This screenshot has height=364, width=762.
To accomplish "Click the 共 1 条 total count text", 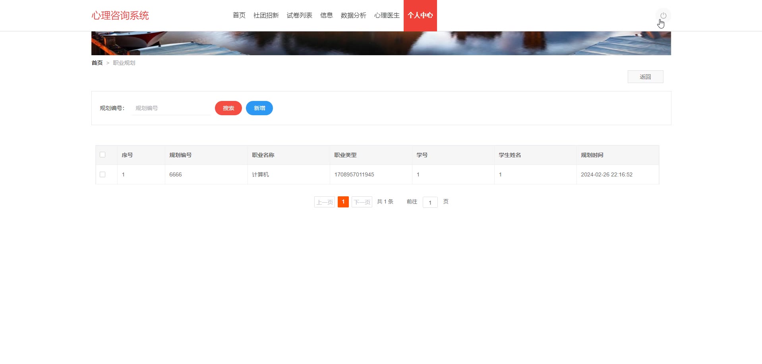I will 385,202.
